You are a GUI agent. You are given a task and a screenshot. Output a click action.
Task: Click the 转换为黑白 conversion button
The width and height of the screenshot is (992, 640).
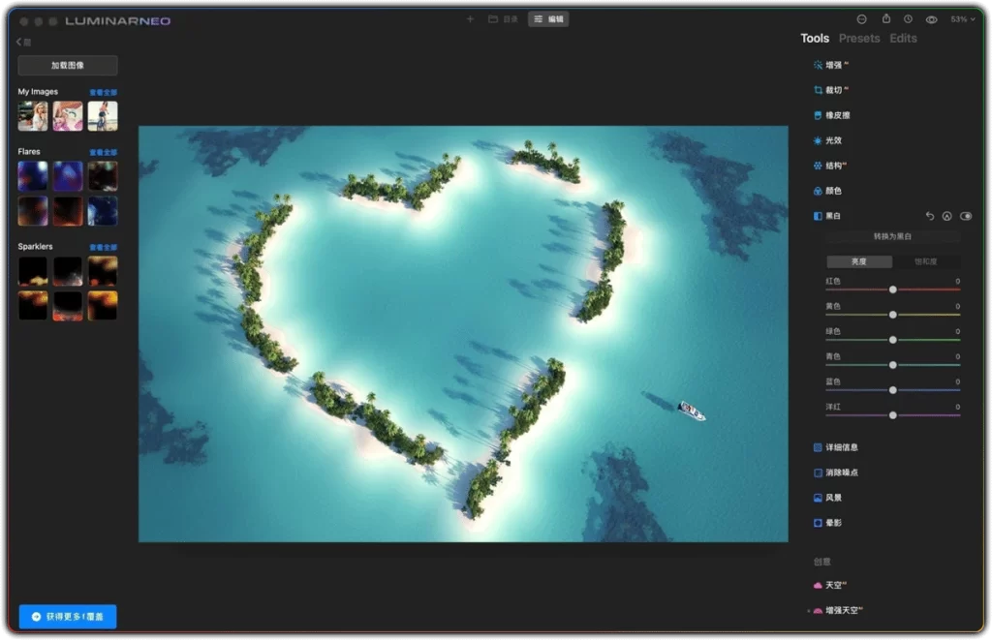pos(892,236)
